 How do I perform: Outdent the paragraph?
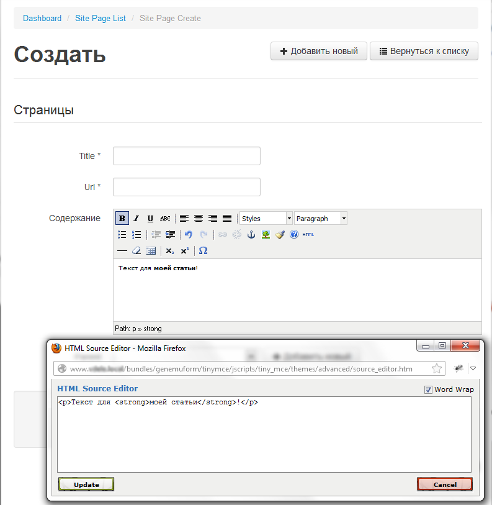pos(156,234)
